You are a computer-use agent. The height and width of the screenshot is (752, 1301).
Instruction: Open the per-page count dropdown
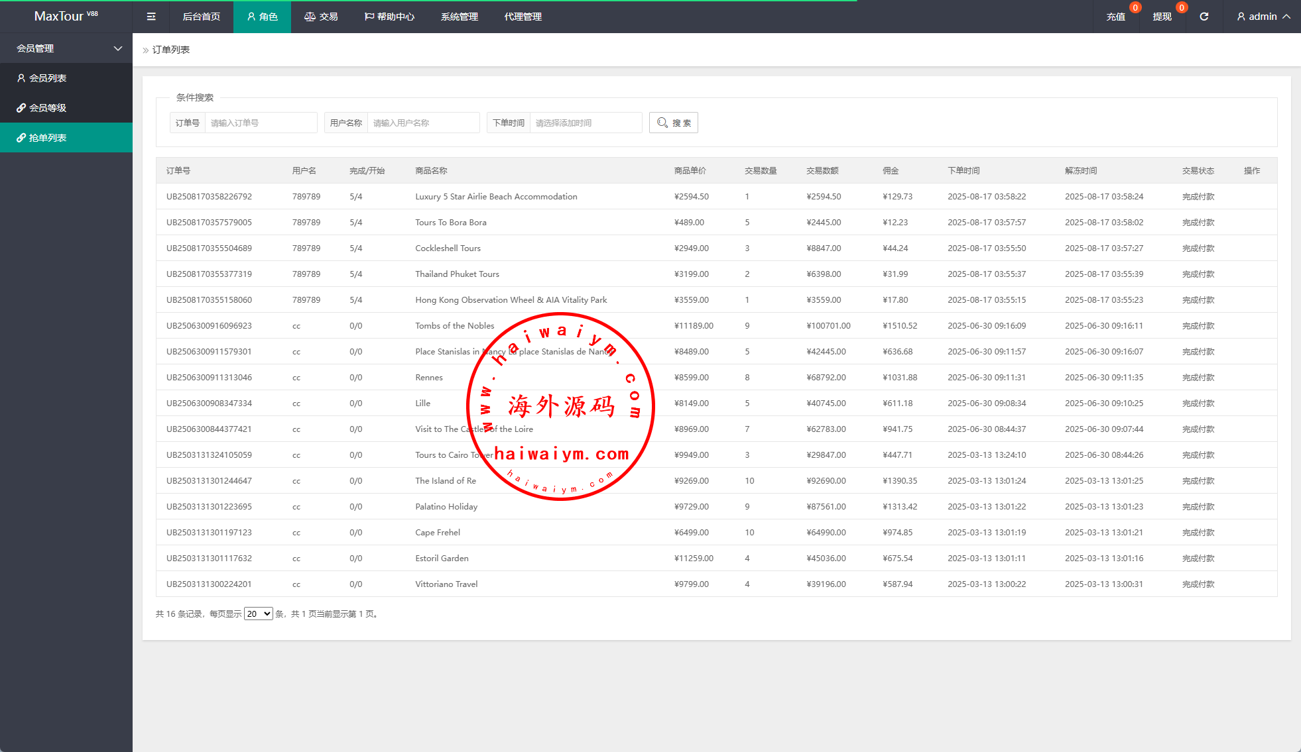258,614
